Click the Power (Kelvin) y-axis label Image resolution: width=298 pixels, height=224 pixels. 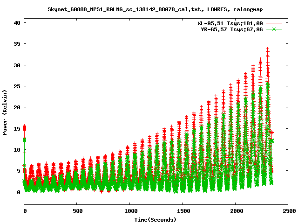[x=5, y=112]
